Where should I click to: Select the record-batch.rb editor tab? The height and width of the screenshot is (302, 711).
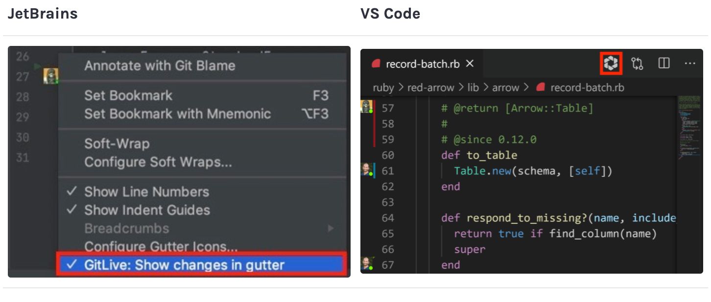(422, 64)
